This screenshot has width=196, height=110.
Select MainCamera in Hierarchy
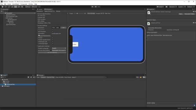[12, 15]
